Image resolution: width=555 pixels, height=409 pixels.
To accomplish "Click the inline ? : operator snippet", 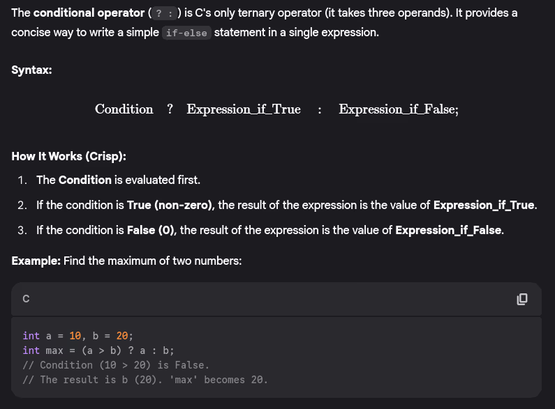I will coord(162,14).
